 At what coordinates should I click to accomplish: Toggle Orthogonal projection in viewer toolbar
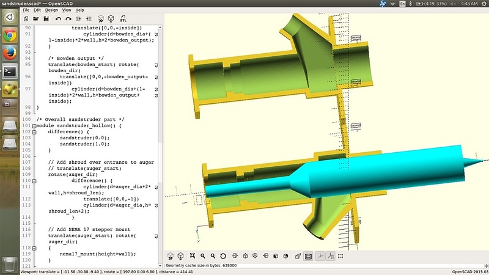308,256
